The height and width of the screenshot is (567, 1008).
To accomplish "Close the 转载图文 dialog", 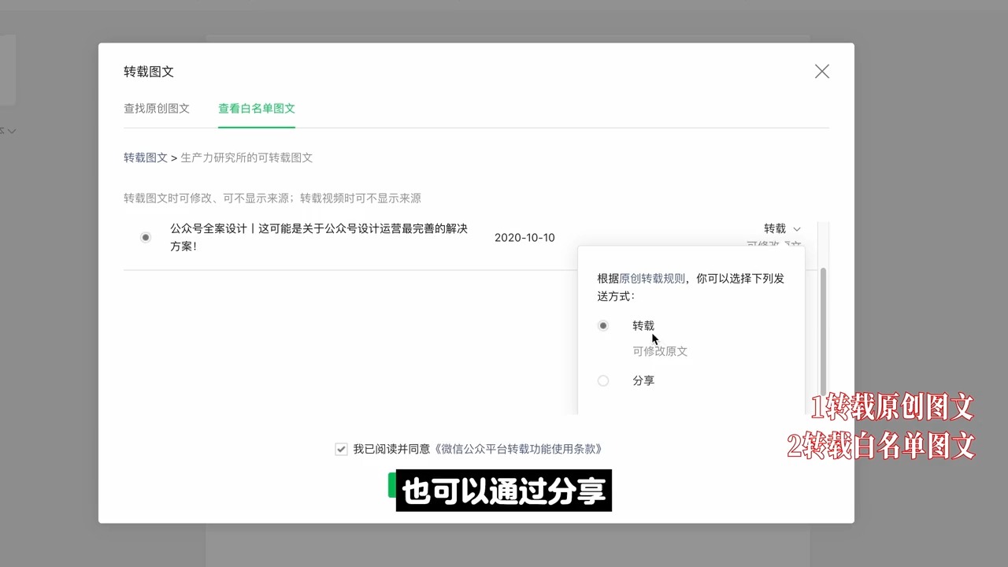I will click(821, 72).
